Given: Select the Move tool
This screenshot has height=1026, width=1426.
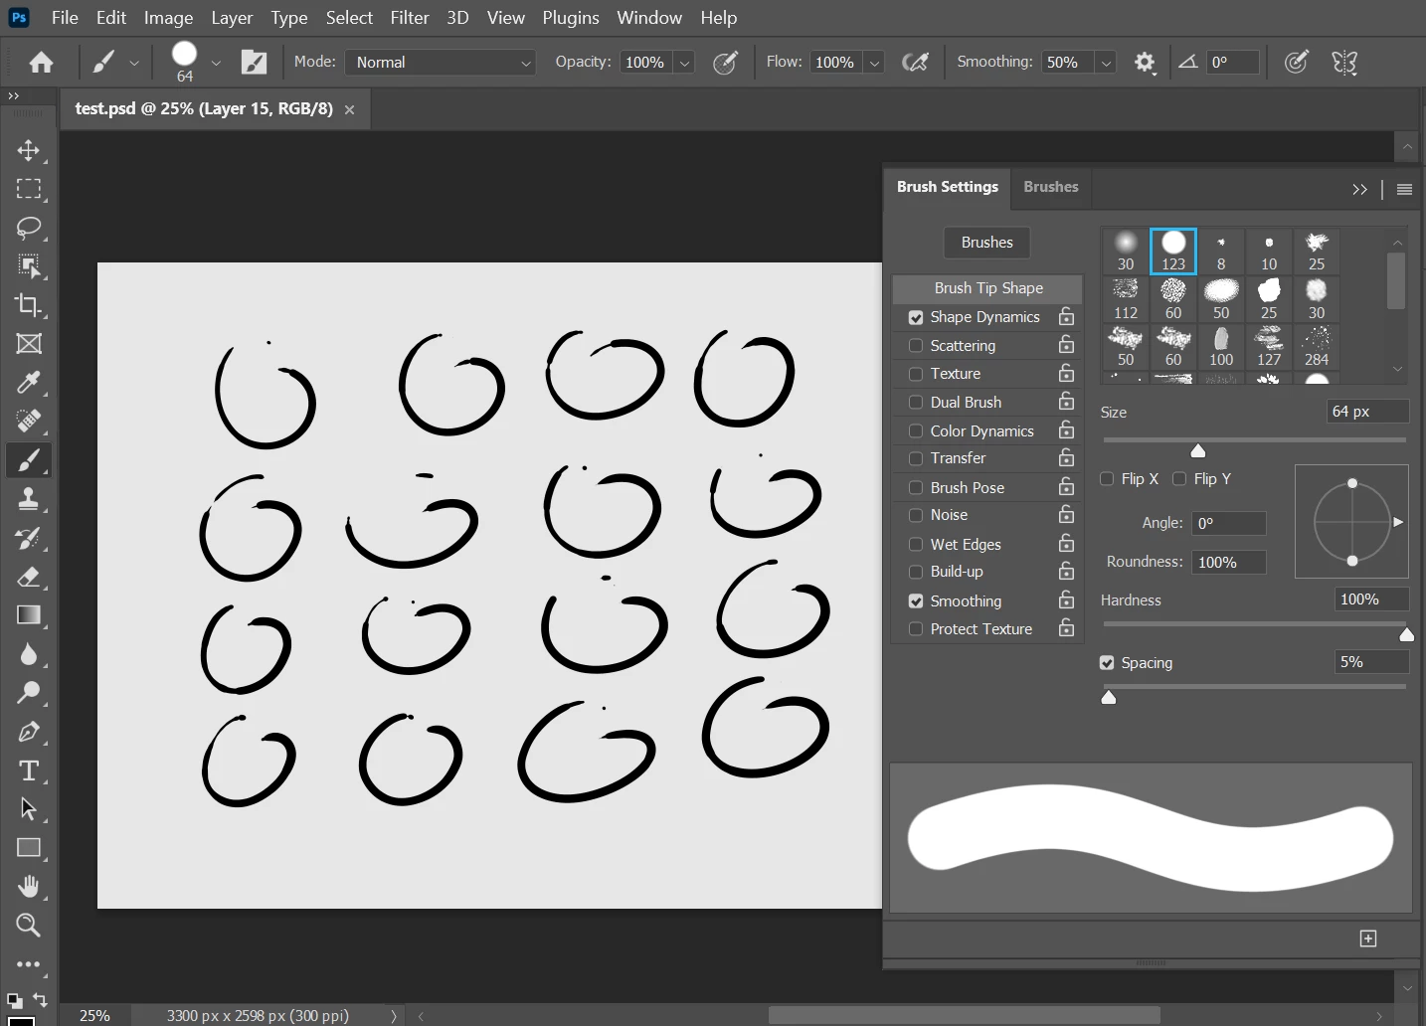Looking at the screenshot, I should coord(29,150).
